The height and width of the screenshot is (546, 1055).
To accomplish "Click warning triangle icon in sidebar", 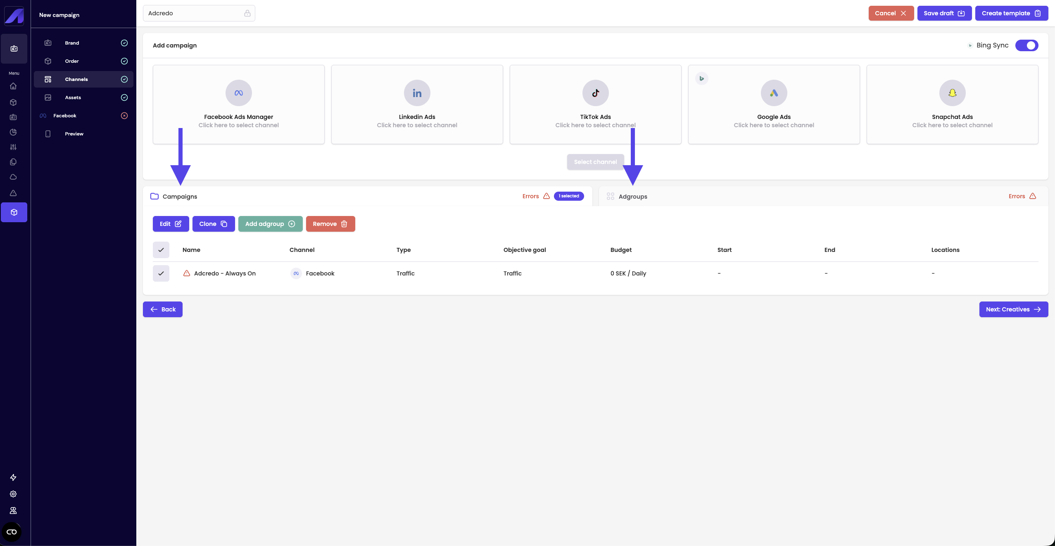I will pyautogui.click(x=13, y=193).
